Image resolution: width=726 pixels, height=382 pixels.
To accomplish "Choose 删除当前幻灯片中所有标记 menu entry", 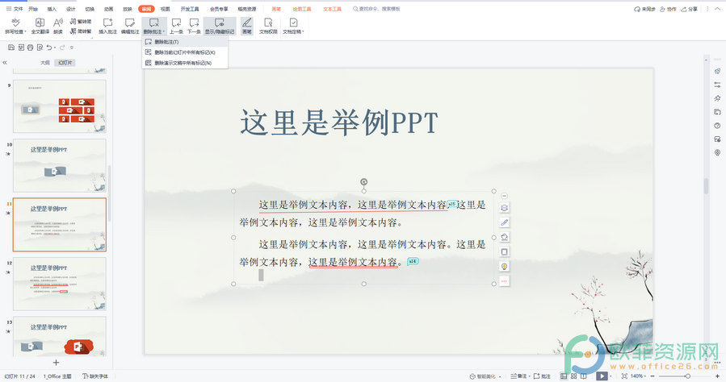I will [185, 52].
